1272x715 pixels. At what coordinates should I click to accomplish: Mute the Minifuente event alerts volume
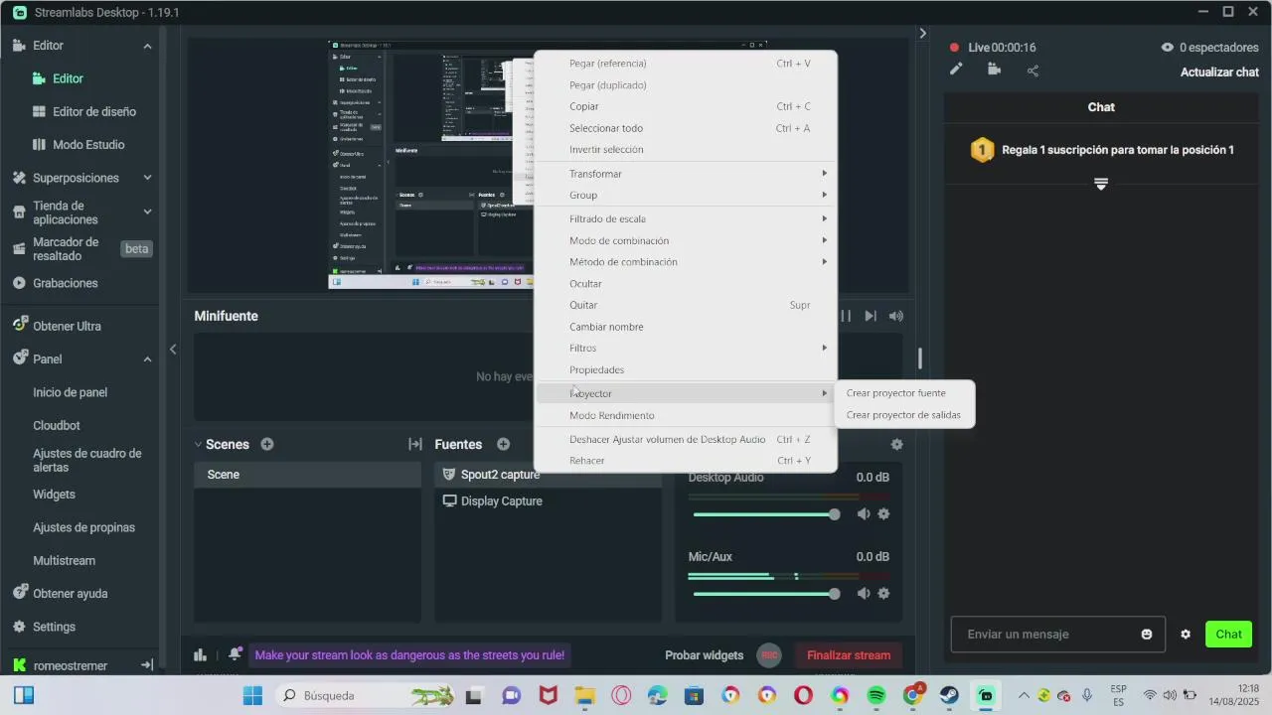click(896, 316)
